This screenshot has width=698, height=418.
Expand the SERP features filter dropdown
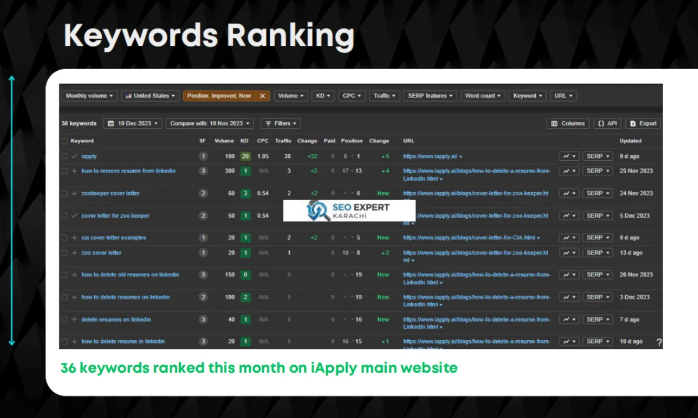[430, 96]
